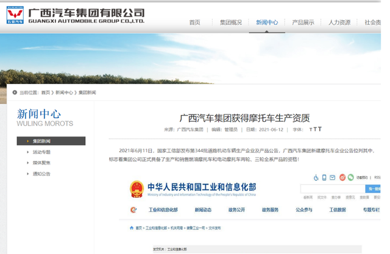The width and height of the screenshot is (390, 254).
Task: Click the arrow beside 活动专题
Action: click(27, 152)
